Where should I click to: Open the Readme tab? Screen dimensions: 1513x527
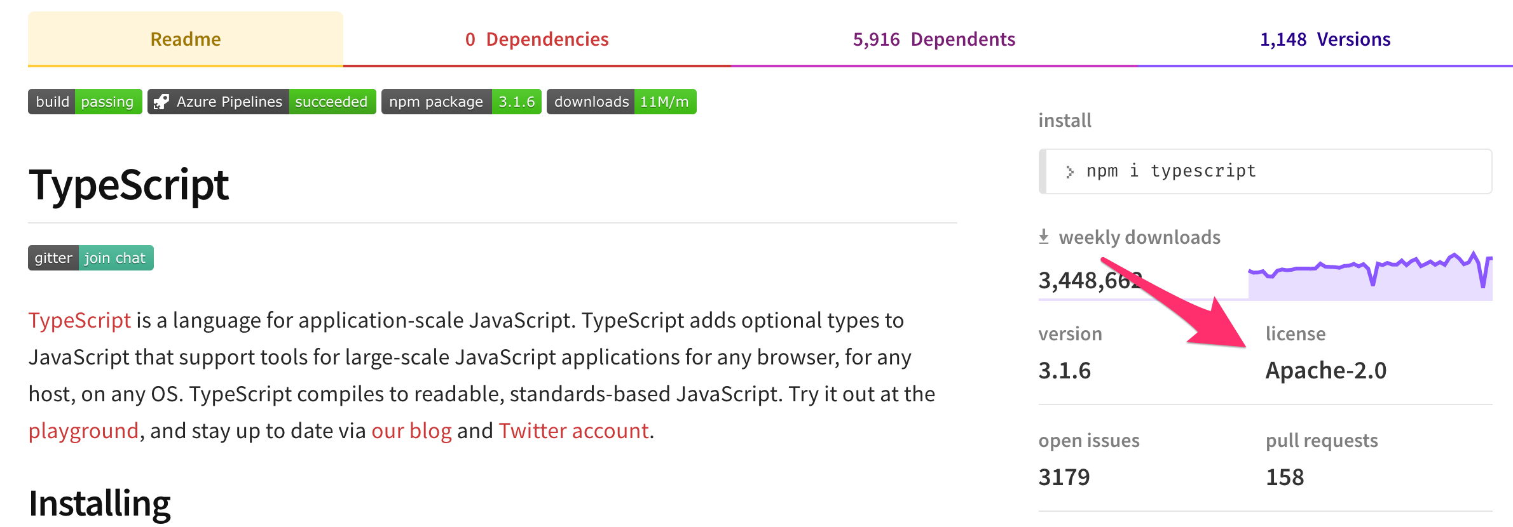tap(186, 39)
